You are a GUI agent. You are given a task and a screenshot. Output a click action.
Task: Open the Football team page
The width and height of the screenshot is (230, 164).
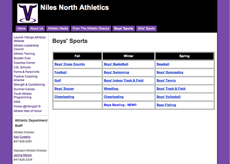click(x=60, y=72)
